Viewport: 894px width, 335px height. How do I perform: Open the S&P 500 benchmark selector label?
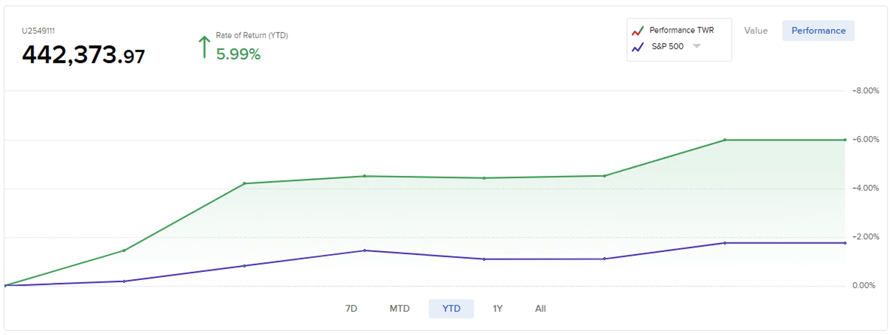coord(667,46)
